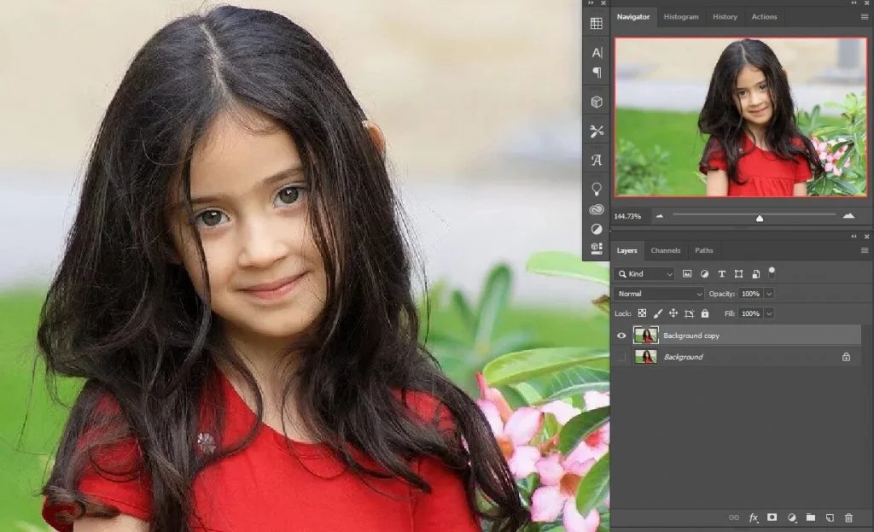Toggle lock all padlock icon
Viewport: 874px width, 532px height.
tap(705, 313)
